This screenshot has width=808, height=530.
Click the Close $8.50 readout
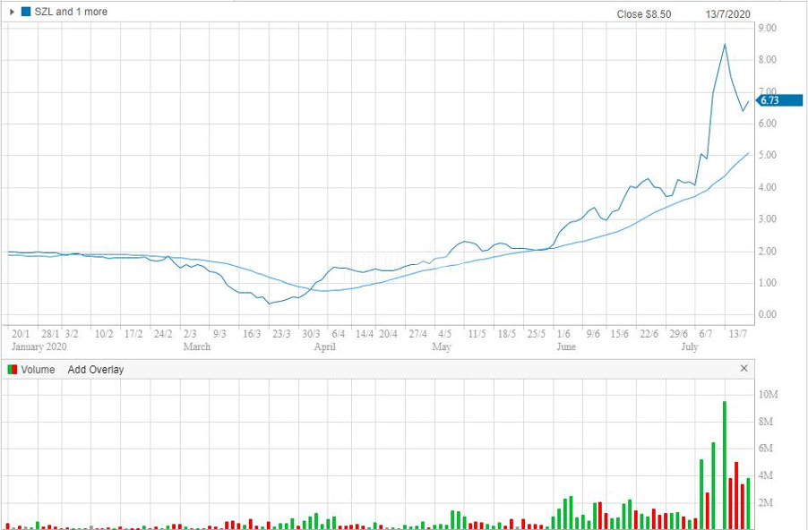coord(643,14)
